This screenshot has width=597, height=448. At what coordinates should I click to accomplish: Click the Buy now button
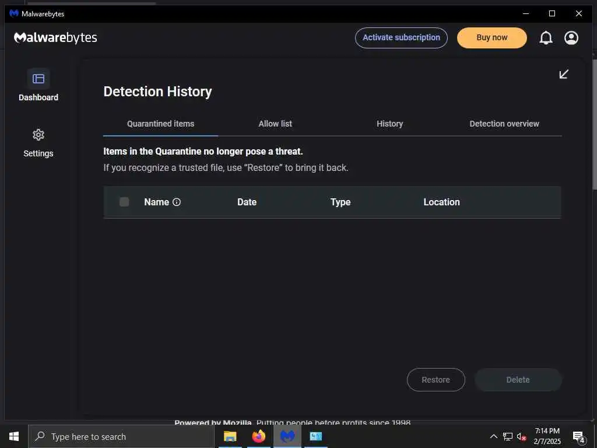pyautogui.click(x=492, y=38)
